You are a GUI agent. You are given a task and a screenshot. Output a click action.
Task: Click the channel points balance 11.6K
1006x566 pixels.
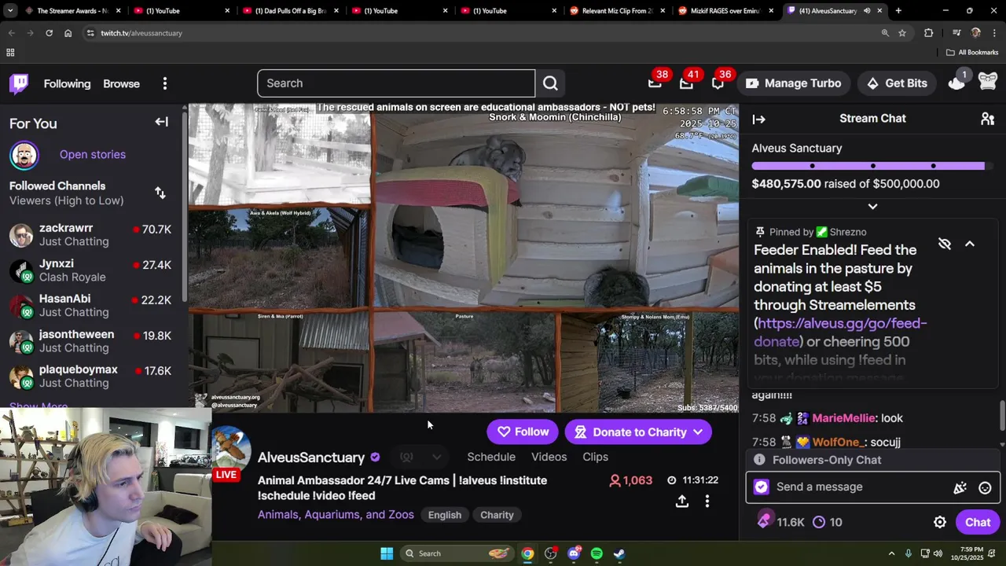click(781, 522)
